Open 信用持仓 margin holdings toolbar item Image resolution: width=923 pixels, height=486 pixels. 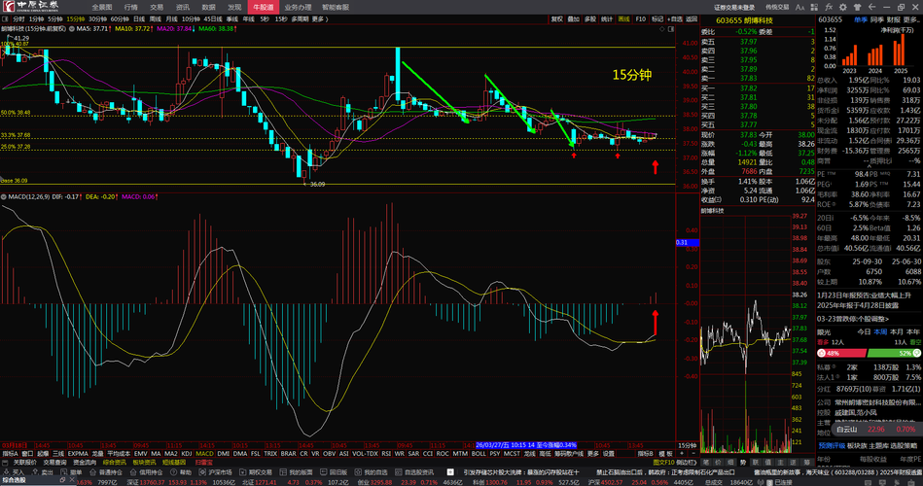click(x=147, y=472)
